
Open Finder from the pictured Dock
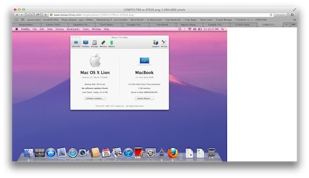[x=28, y=153]
